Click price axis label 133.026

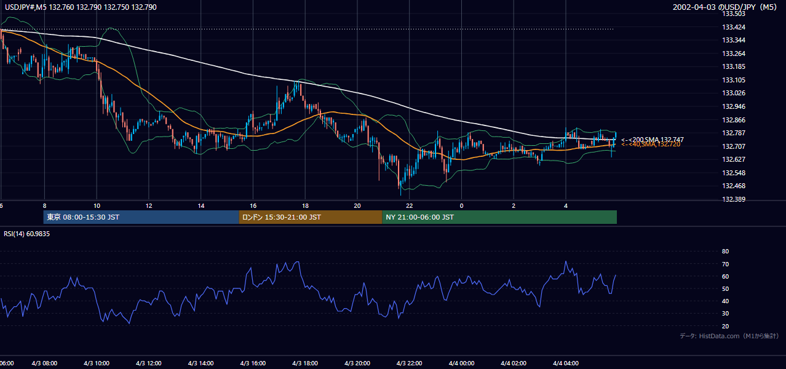click(733, 93)
